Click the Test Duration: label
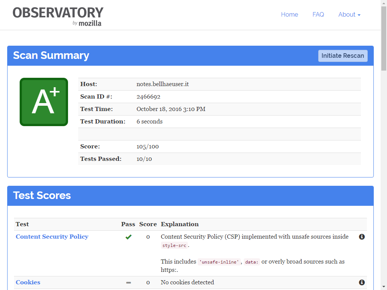This screenshot has height=290, width=387. pyautogui.click(x=103, y=122)
